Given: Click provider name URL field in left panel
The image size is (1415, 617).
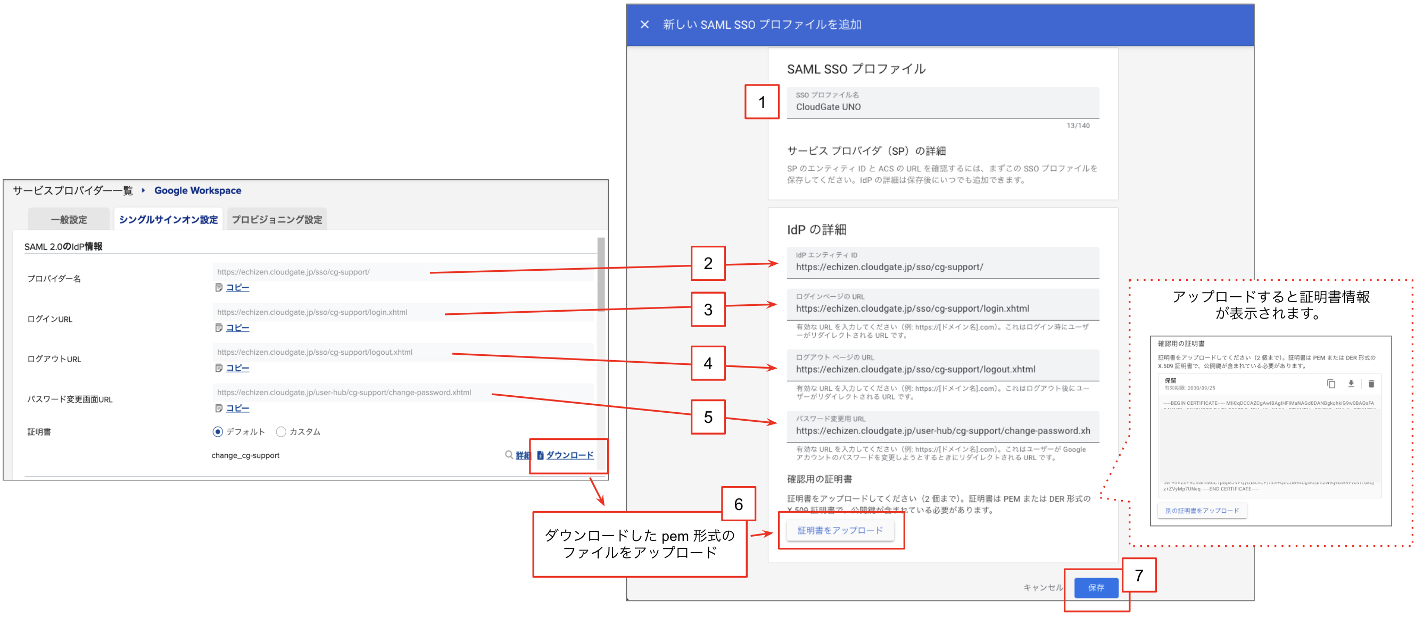Looking at the screenshot, I should (x=403, y=272).
